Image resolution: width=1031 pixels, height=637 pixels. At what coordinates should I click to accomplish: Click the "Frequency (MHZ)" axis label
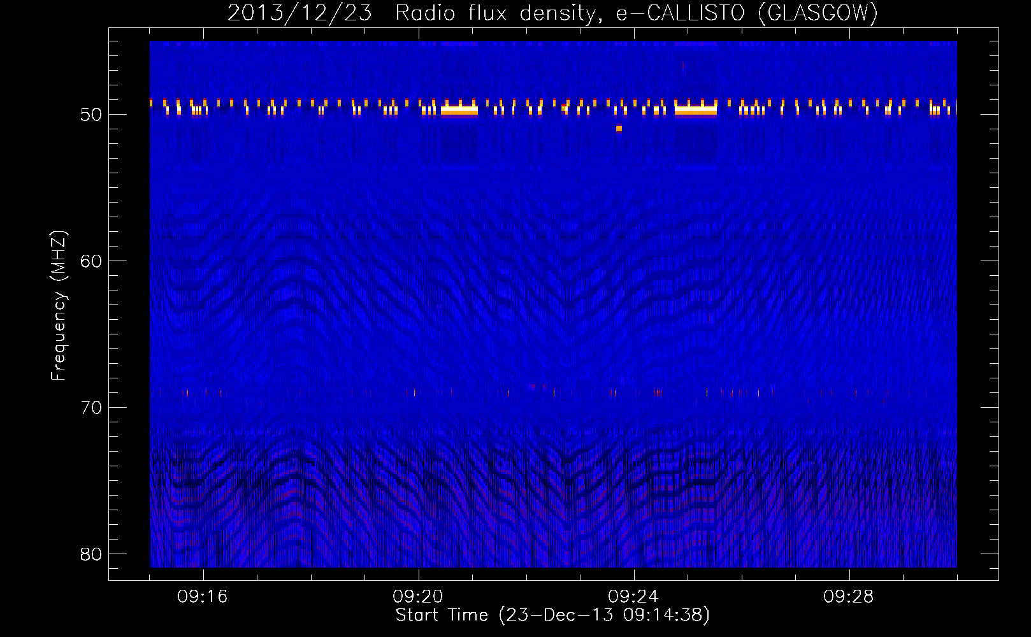58,306
